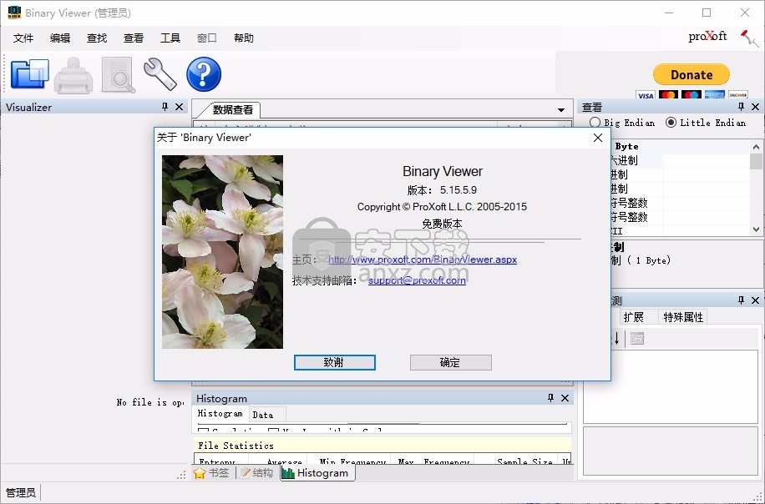765x504 pixels.
Task: Open the 查找 menu
Action: (x=97, y=38)
